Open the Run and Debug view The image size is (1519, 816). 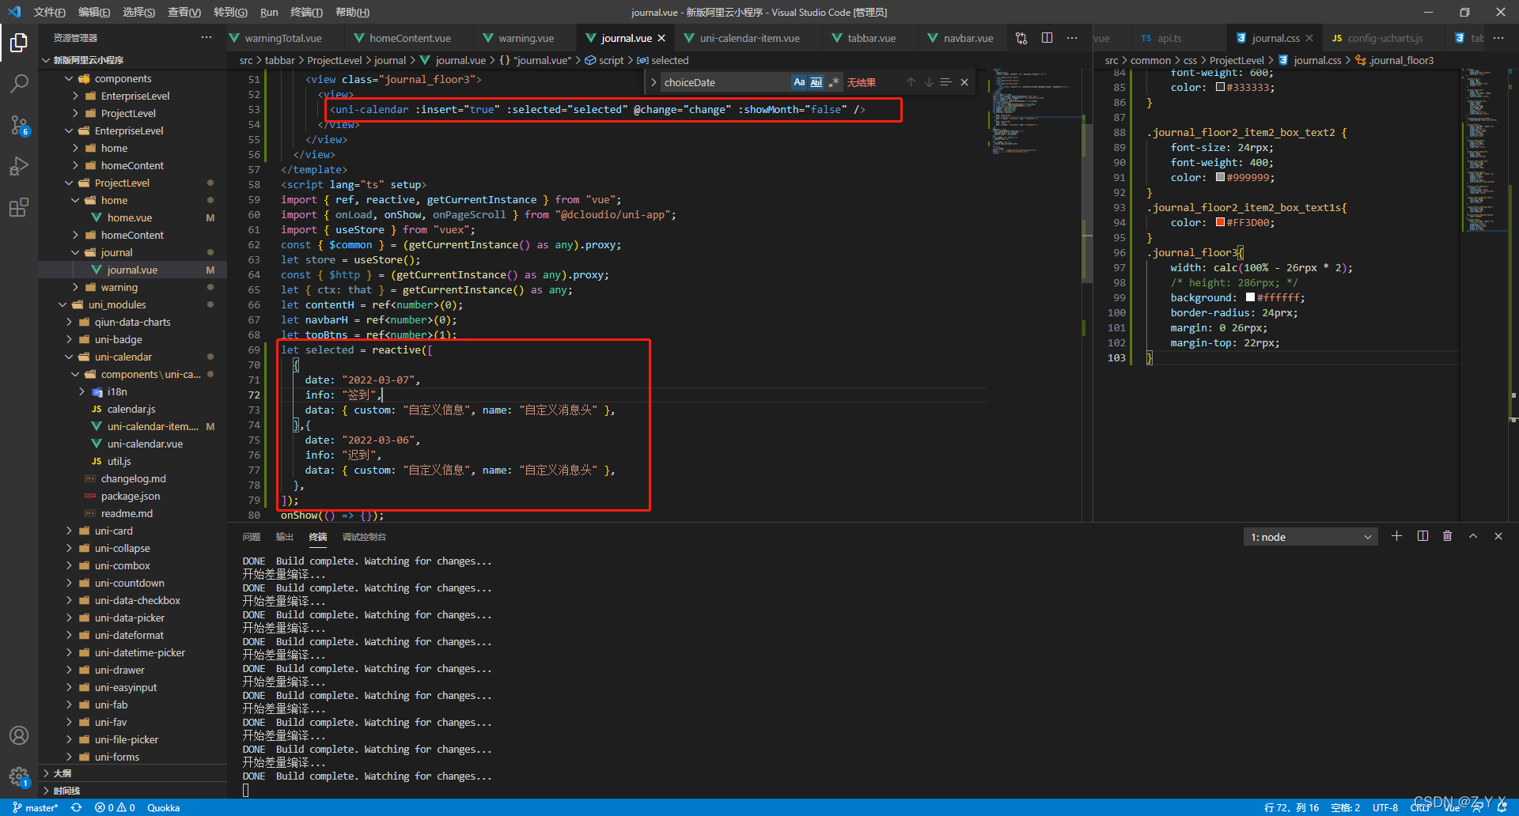pyautogui.click(x=19, y=166)
